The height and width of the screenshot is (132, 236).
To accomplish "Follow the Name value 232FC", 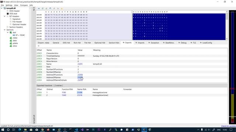I will point(80,64).
